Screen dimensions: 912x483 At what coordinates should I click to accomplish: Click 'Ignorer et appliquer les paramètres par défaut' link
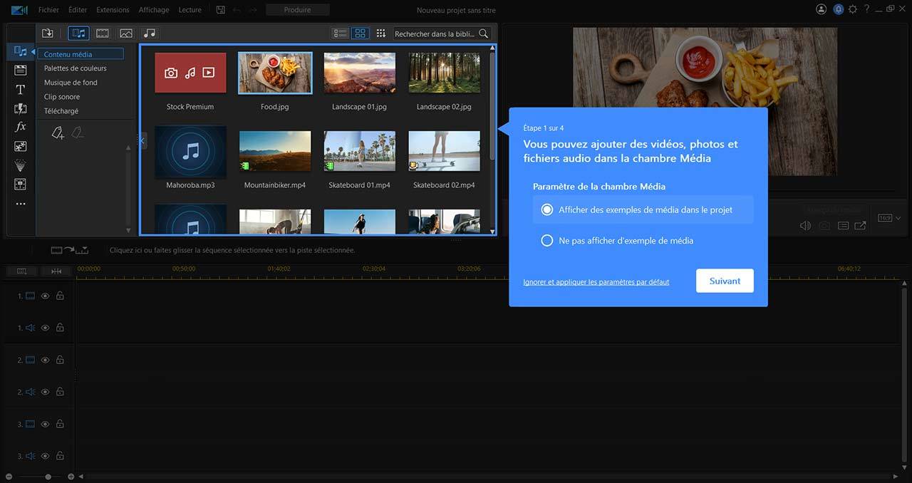[596, 282]
